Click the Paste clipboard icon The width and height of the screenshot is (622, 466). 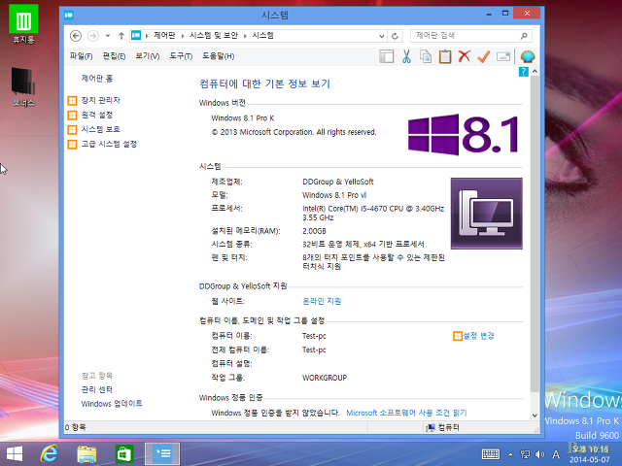pyautogui.click(x=445, y=56)
